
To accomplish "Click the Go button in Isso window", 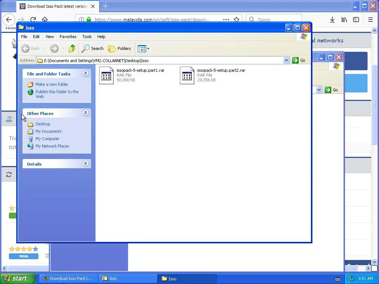I will click(299, 60).
